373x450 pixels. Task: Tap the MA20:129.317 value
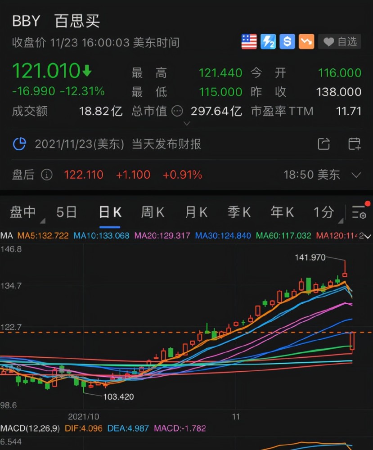(162, 236)
